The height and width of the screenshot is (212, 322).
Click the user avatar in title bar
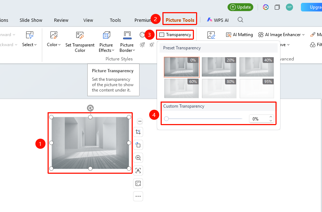tap(289, 7)
